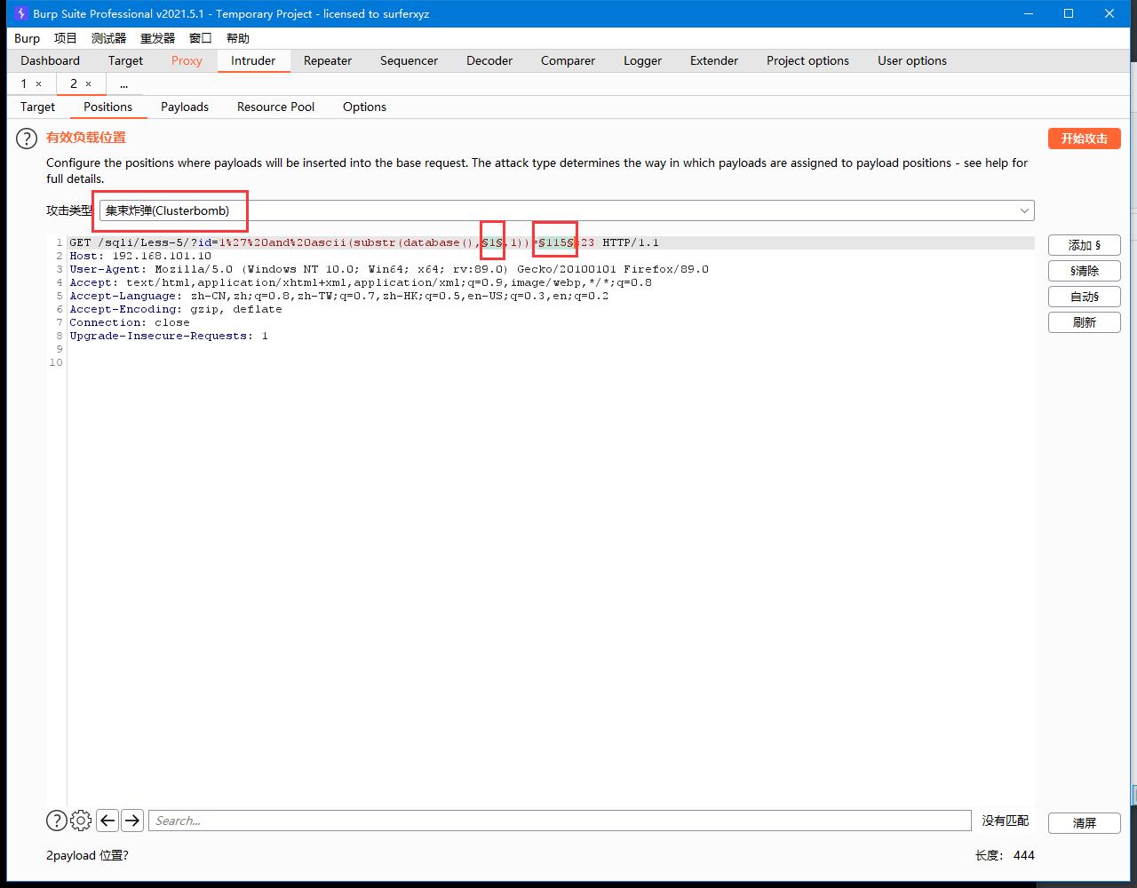Click the 清屏 button
The width and height of the screenshot is (1137, 888).
[1085, 823]
